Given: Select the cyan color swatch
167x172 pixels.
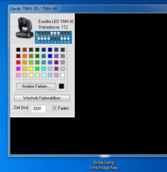Looking at the screenshot, I should [x=44, y=69].
